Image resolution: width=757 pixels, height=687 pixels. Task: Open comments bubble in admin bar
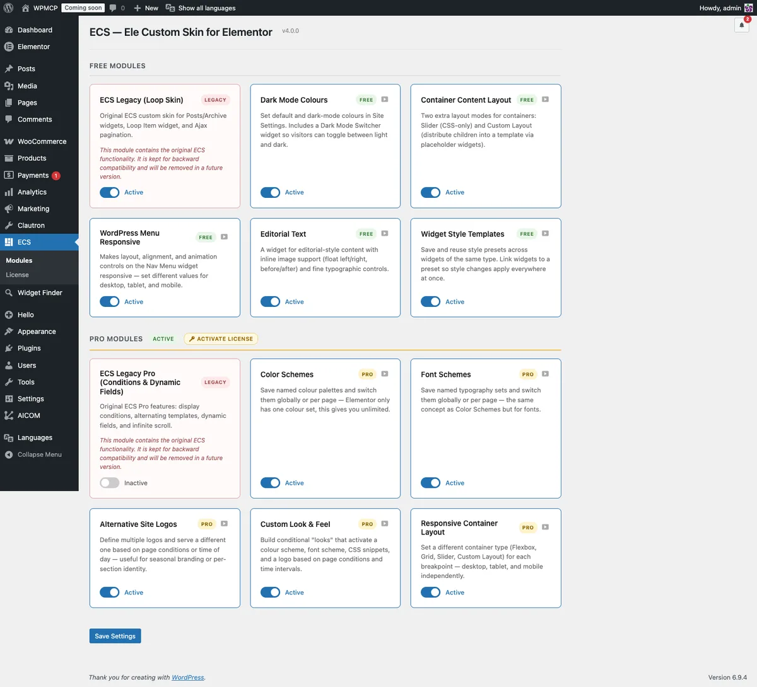click(113, 8)
